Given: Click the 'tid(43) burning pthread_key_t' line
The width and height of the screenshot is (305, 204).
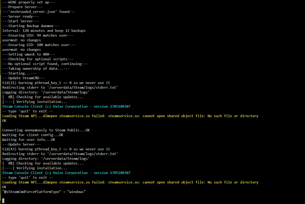Looking at the screenshot, I should (56, 149).
